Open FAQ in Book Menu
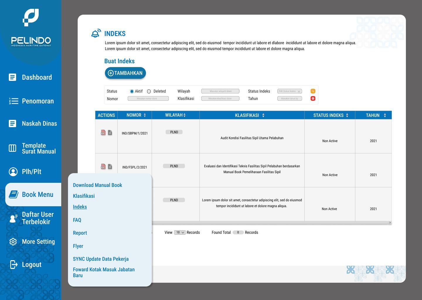The image size is (422, 300). [77, 220]
